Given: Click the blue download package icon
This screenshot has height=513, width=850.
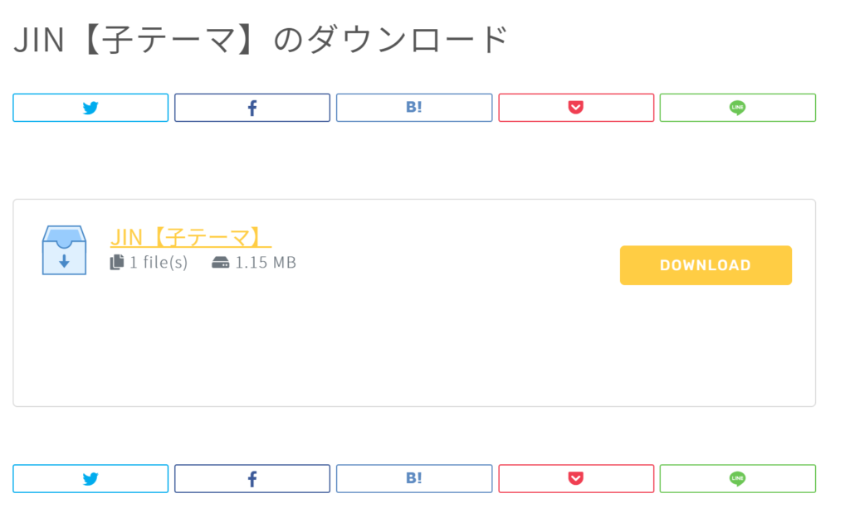Looking at the screenshot, I should coord(63,250).
